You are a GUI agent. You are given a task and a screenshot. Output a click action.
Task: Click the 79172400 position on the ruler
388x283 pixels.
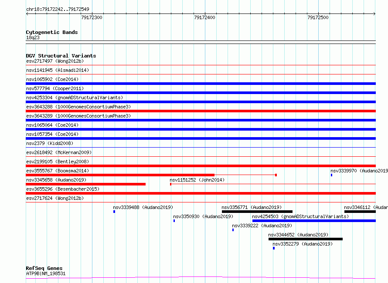tap(204, 17)
